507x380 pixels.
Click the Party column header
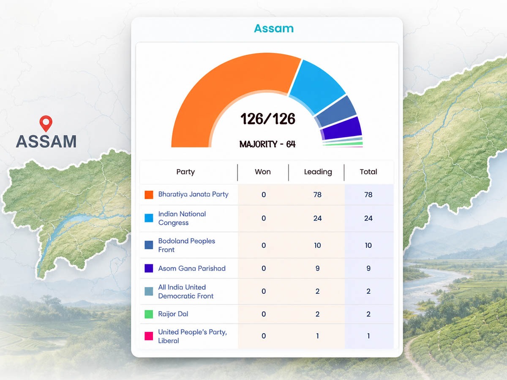coord(185,172)
